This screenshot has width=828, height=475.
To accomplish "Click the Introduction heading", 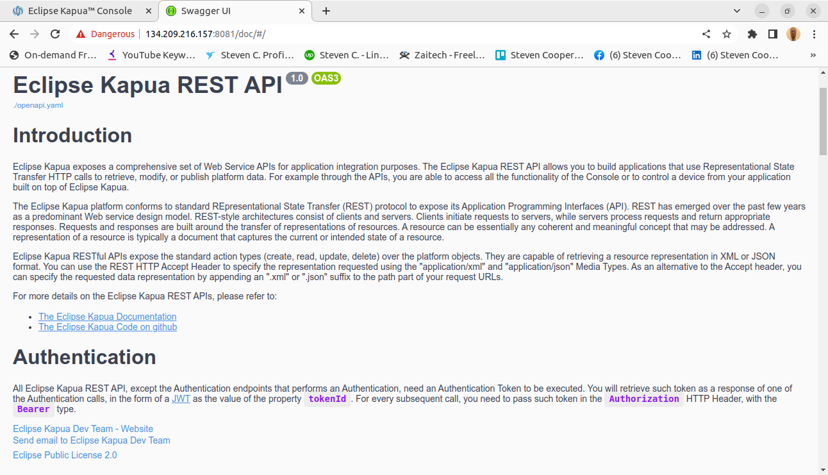I will [72, 135].
